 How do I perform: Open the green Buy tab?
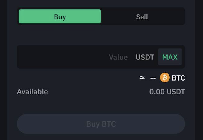60,16
